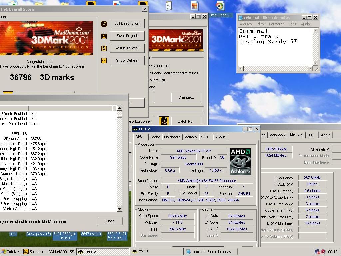This screenshot has width=341, height=256.
Task: Open the Ajuda menu in Notepad
Action: pos(305,24)
